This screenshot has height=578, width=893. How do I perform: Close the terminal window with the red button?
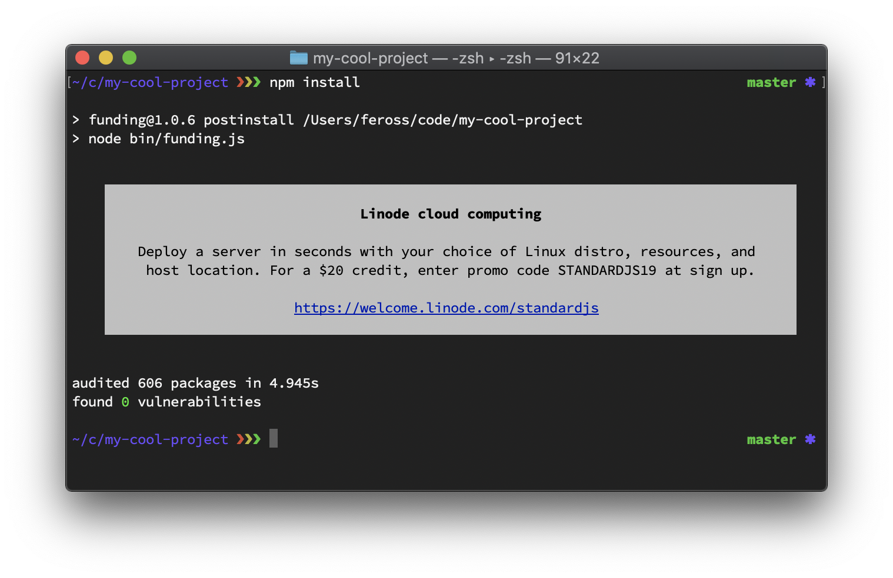pos(82,58)
